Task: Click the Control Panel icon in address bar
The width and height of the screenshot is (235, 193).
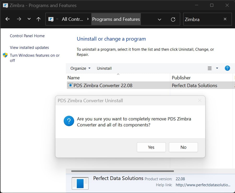Action: pos(51,19)
